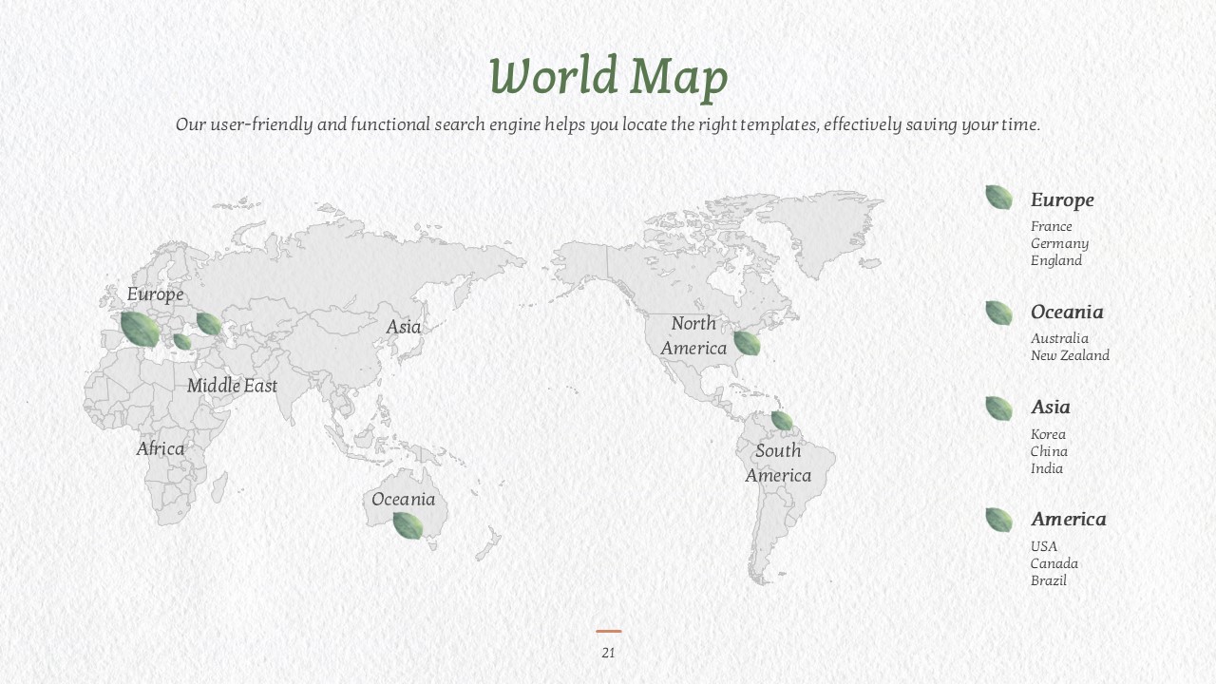Click the leaf icon beside Europe legend heading

click(x=998, y=198)
